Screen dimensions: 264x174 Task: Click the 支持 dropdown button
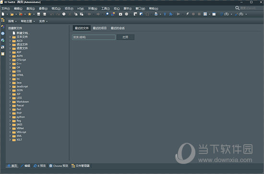click(43, 21)
